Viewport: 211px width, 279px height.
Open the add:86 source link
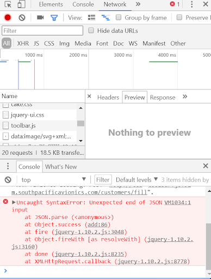[97, 225]
